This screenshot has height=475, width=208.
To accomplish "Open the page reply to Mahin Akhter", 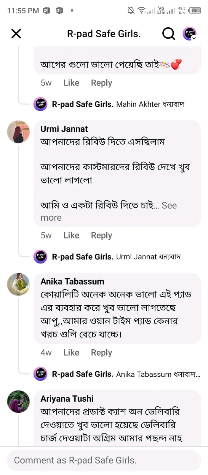I will click(118, 104).
